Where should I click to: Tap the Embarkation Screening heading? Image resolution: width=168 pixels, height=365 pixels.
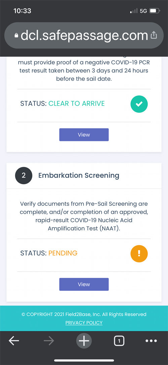(x=79, y=175)
